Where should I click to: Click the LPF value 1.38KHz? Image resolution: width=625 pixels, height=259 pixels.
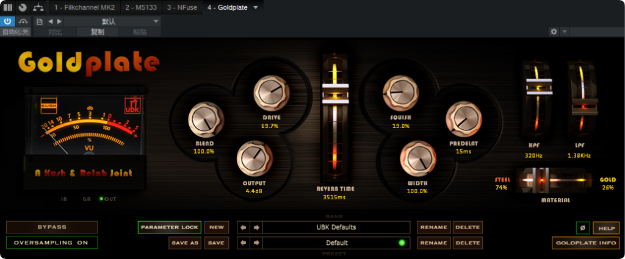point(579,155)
